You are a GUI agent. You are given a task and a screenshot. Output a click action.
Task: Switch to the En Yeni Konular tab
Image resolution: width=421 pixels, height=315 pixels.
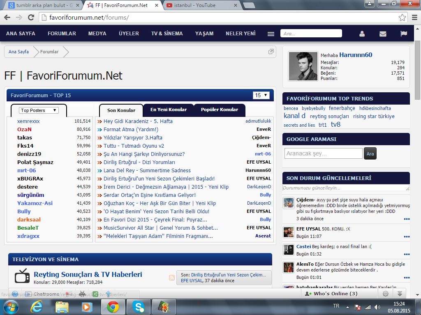[168, 110]
